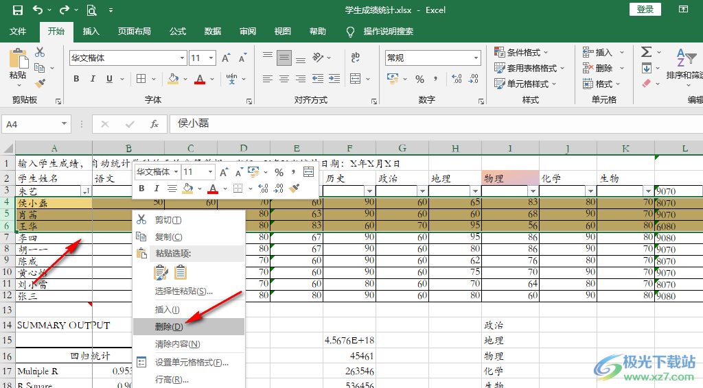Toggle Underline in the ribbon font group
703x388 pixels.
[108, 79]
